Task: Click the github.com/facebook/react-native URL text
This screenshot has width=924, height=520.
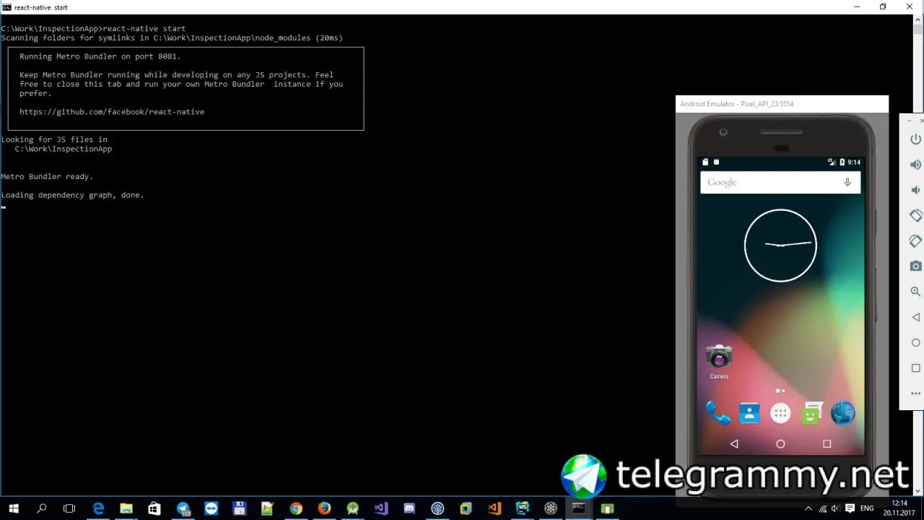Action: (112, 112)
